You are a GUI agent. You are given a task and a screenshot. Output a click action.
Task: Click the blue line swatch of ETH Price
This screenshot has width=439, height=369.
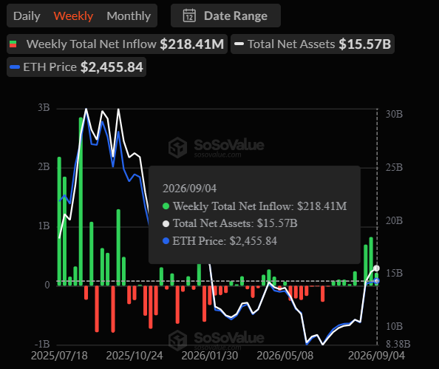(x=15, y=67)
